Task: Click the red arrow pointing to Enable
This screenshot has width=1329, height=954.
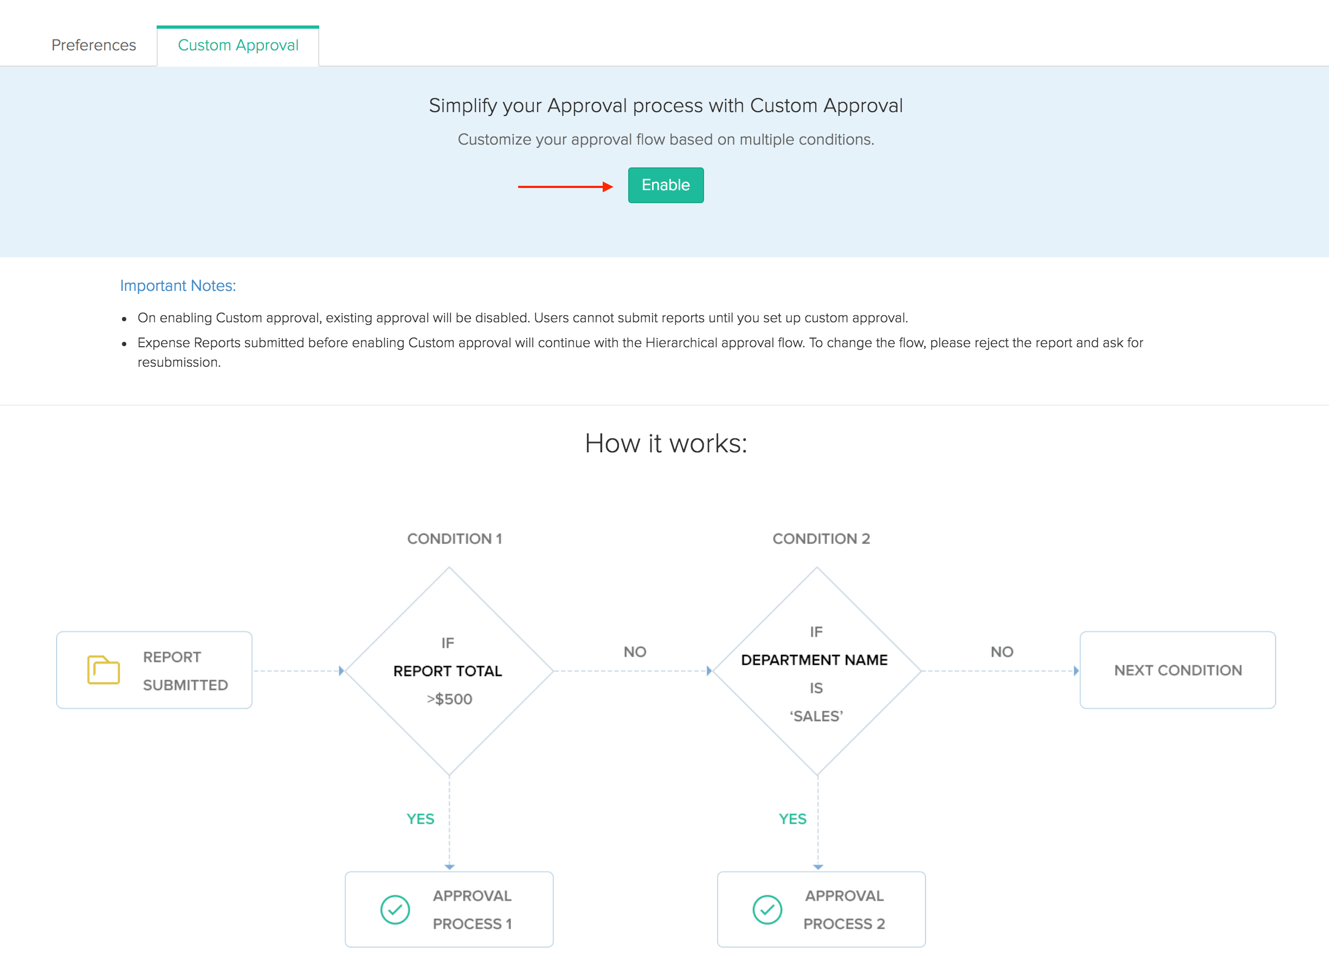Action: [565, 187]
